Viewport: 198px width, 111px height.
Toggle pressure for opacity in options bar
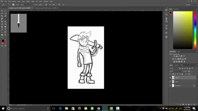(46, 5)
